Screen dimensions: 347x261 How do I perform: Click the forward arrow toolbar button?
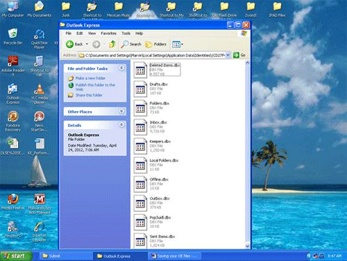tap(96, 44)
